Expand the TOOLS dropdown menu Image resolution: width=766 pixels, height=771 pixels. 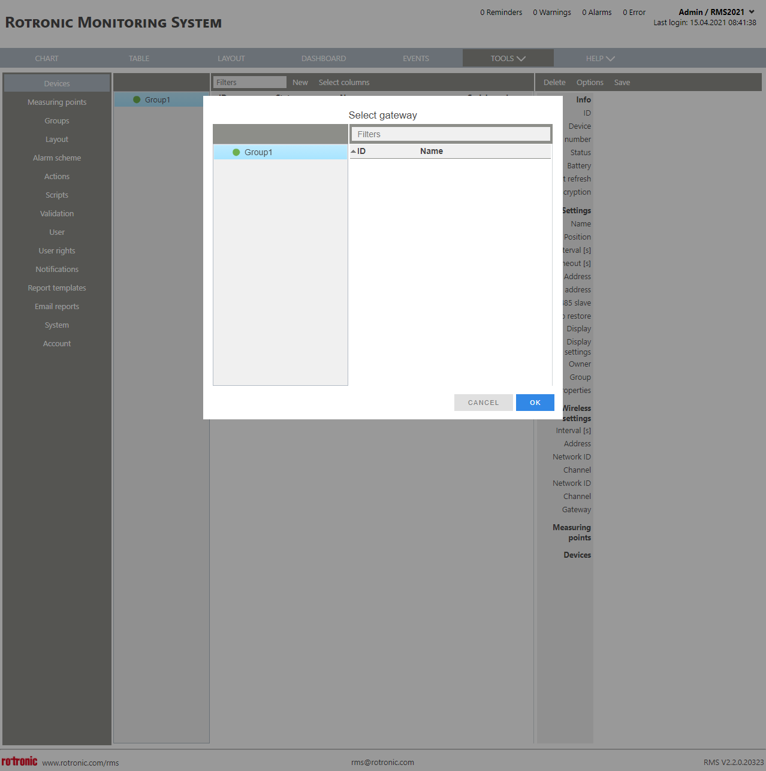(508, 58)
